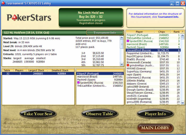This screenshot has height=135, width=186.
Task: Follow the Tournament Info link in the info box
Action: (168, 17)
